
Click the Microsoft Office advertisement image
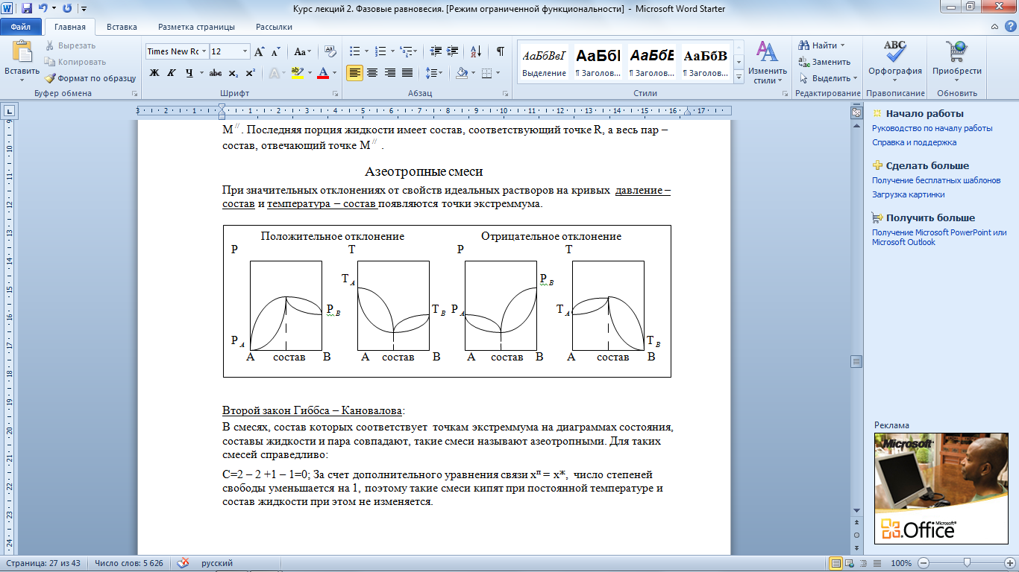point(943,488)
